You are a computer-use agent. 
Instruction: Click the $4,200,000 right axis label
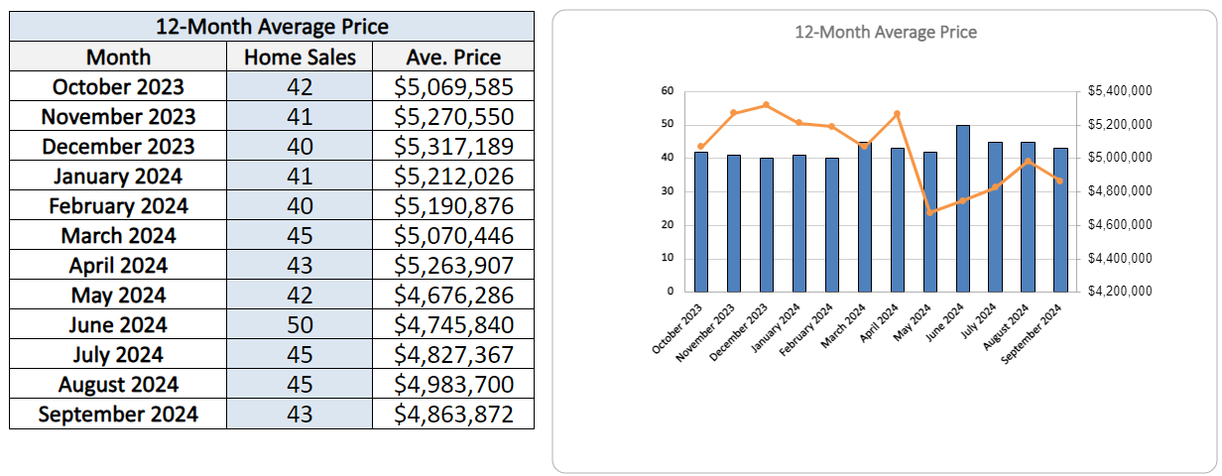pyautogui.click(x=1119, y=292)
